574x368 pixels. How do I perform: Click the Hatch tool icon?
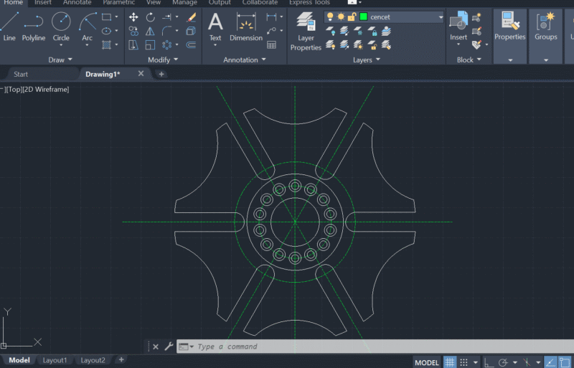[106, 44]
